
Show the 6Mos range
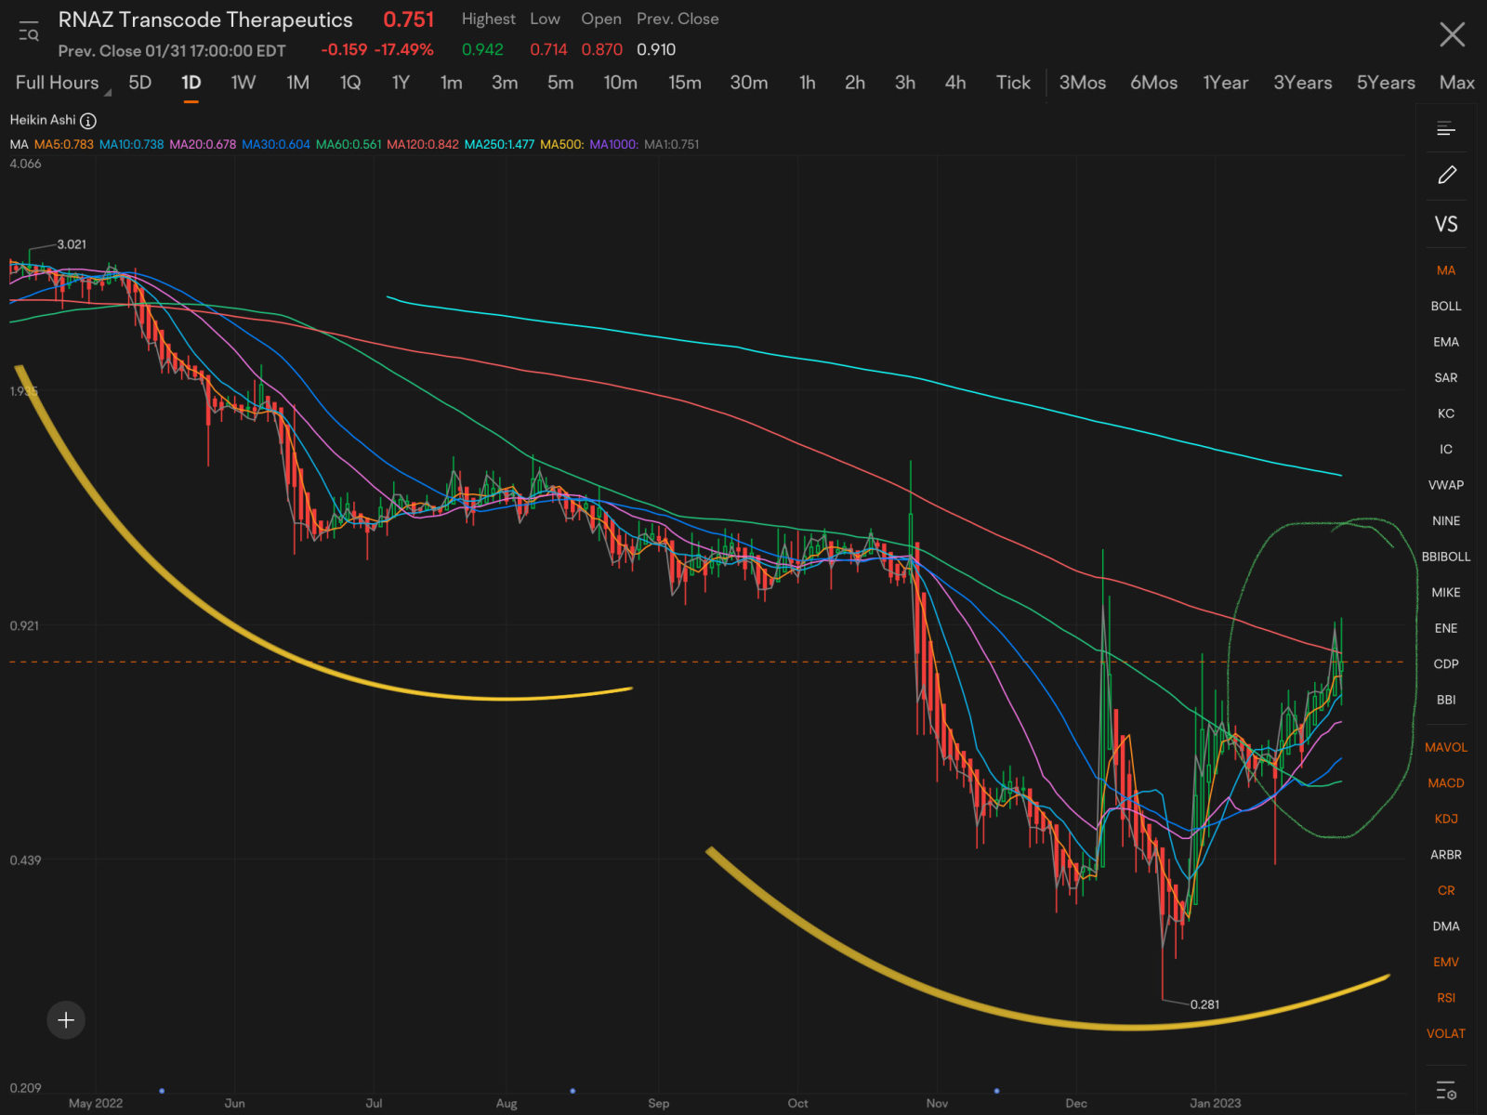click(1154, 83)
